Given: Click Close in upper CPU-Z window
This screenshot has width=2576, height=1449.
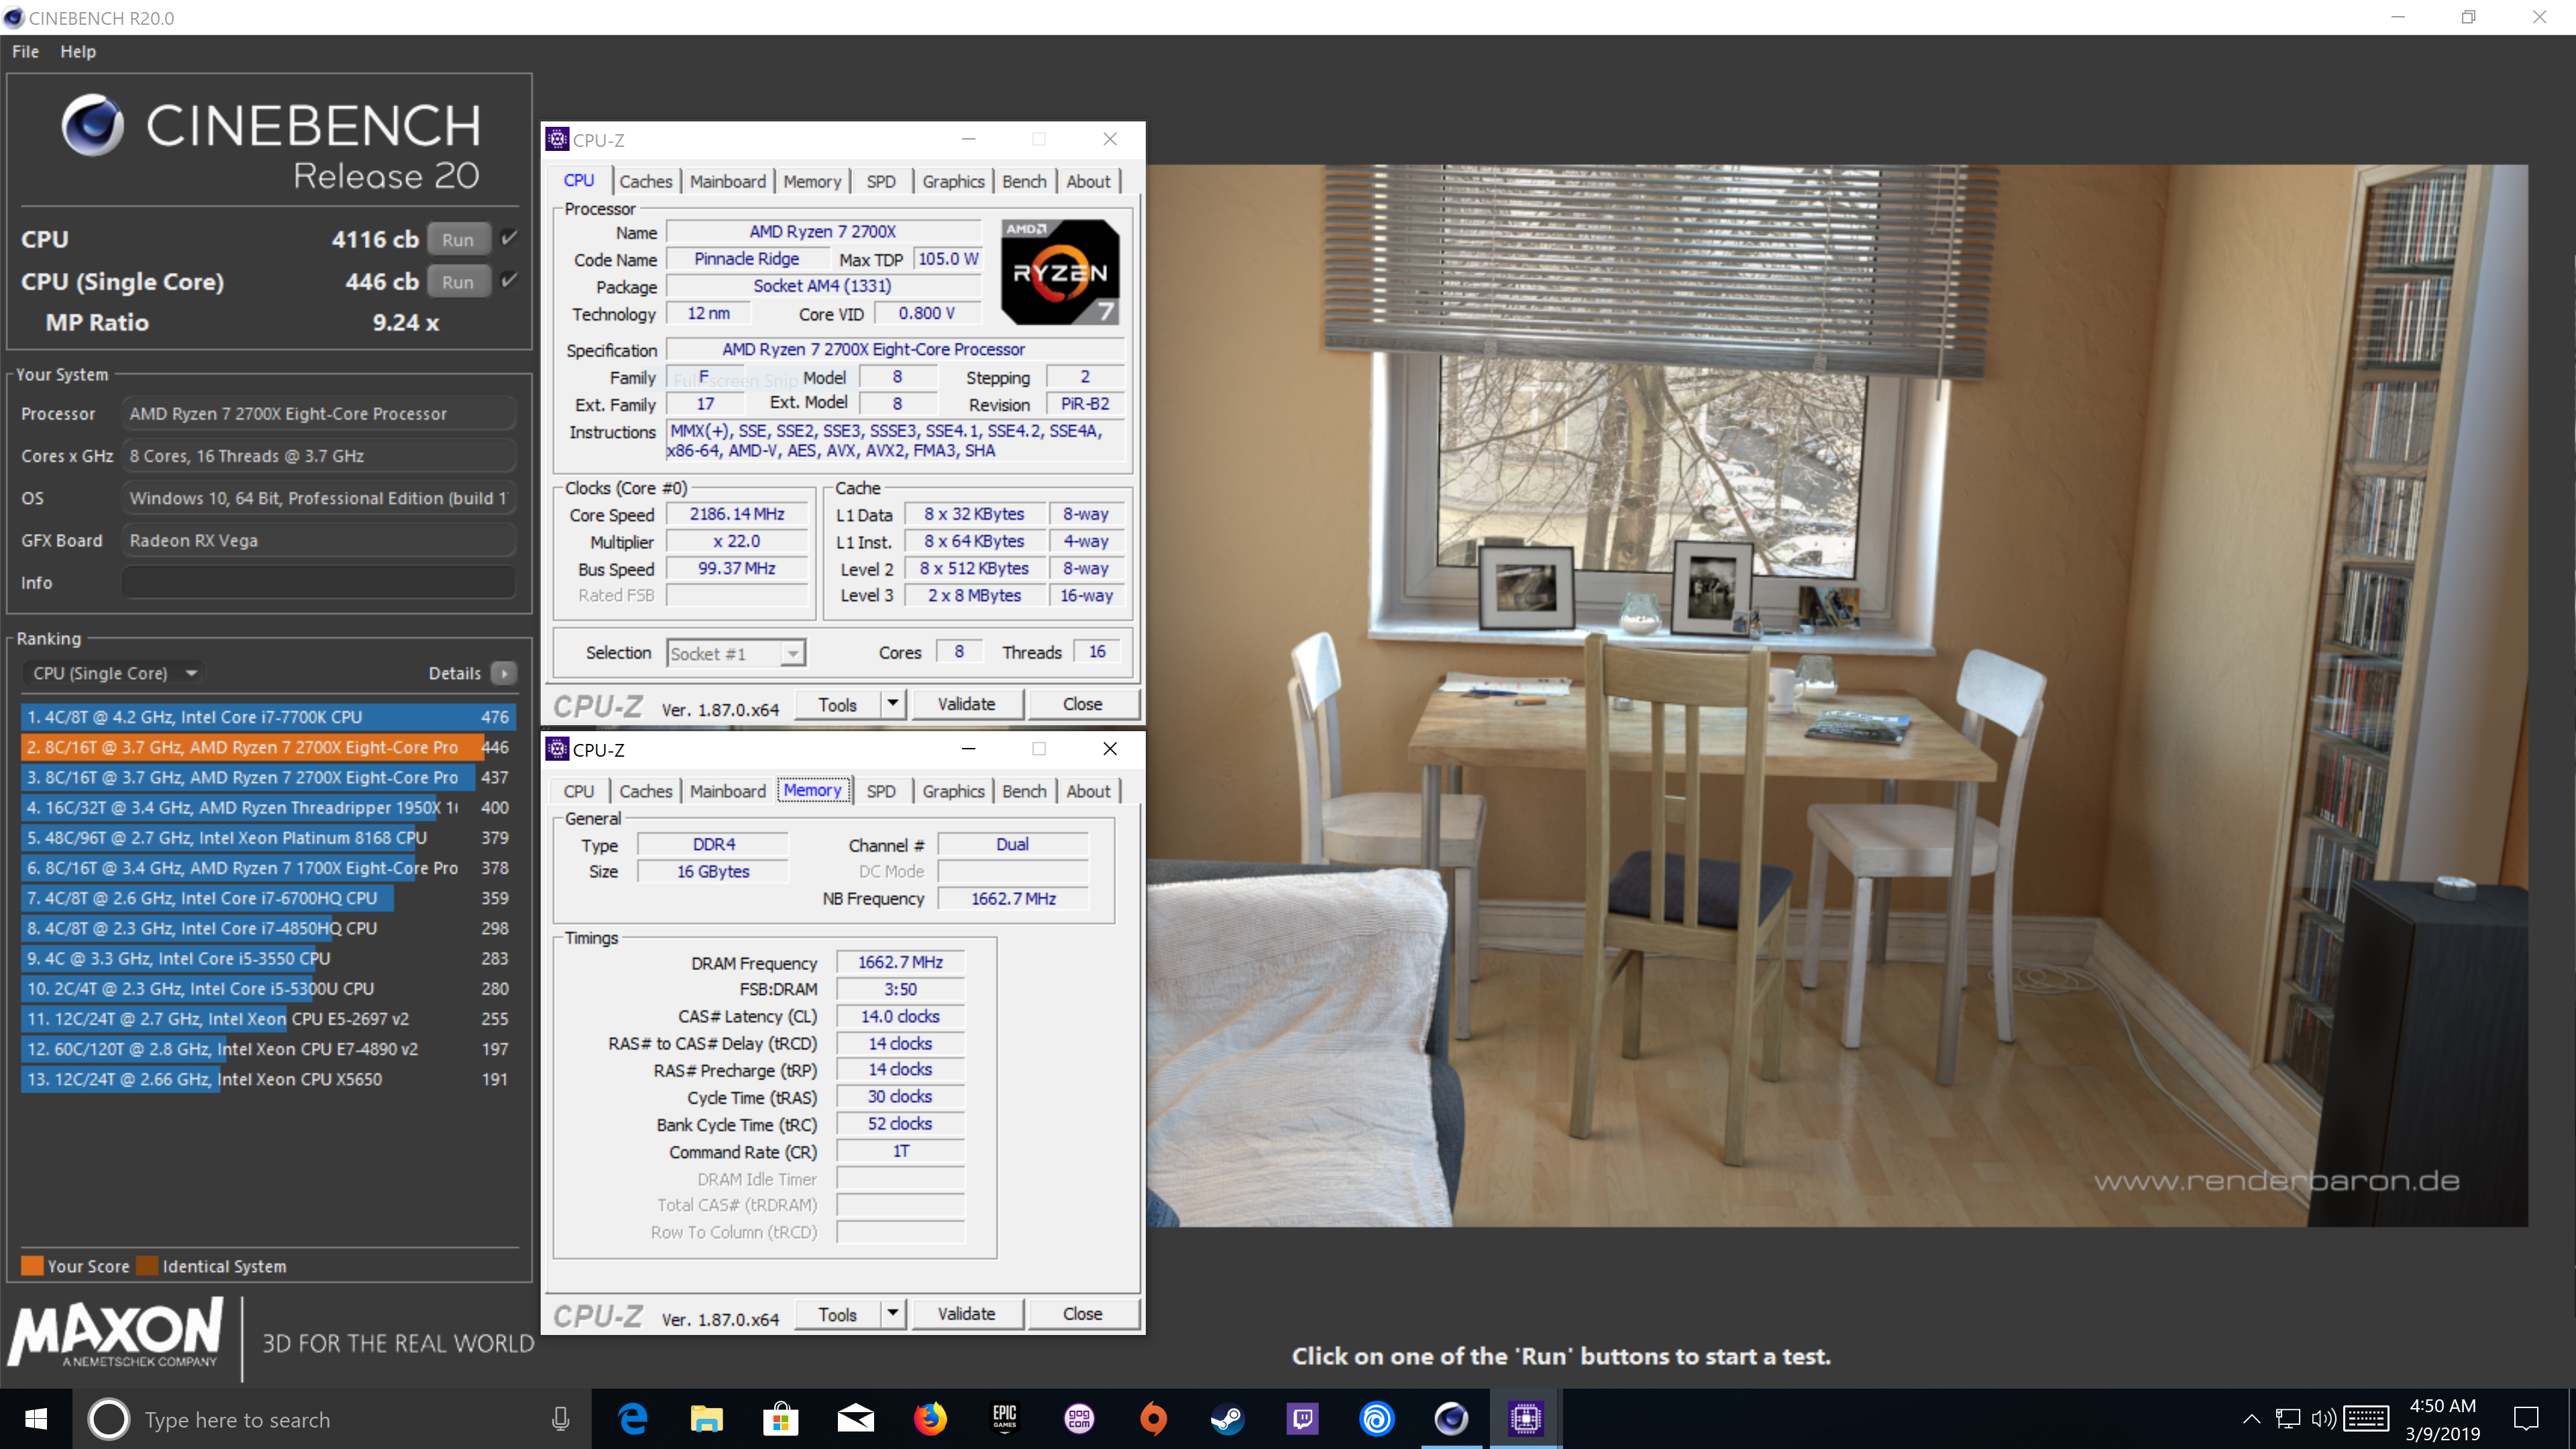Looking at the screenshot, I should [x=1082, y=704].
